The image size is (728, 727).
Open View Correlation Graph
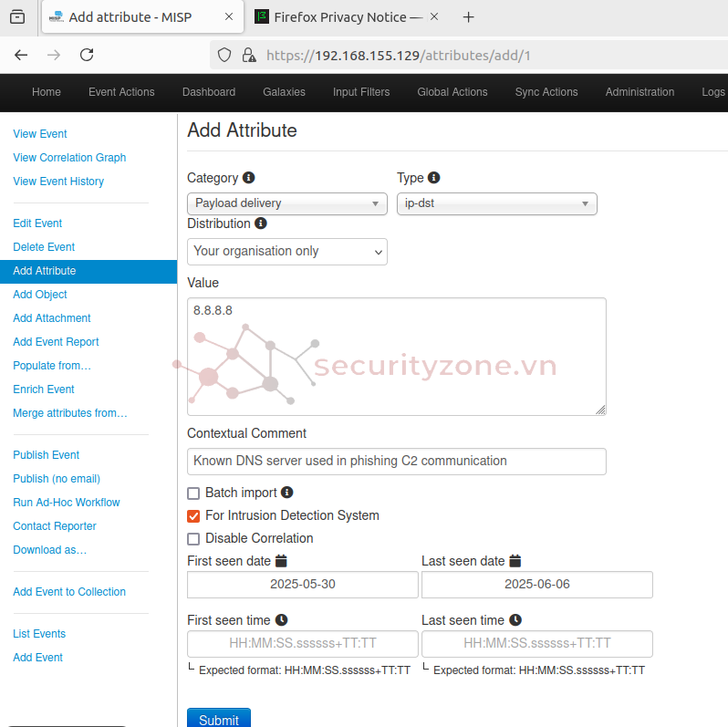click(x=69, y=158)
